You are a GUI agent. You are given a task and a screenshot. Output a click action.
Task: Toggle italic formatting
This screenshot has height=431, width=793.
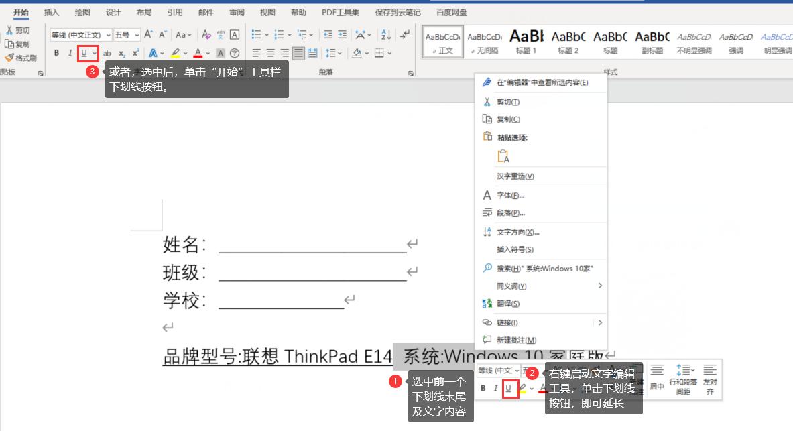[70, 53]
